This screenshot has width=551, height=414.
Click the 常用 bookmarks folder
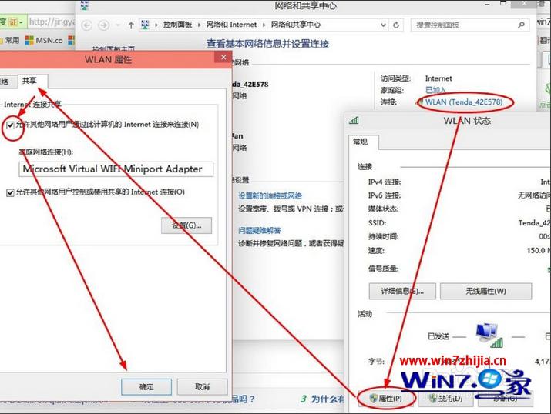10,40
